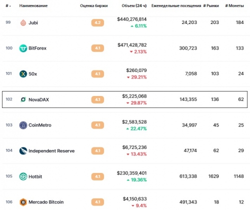The width and height of the screenshot is (250, 210).
Task: Click Hotbit's 4.1 score badge
Action: 97,176
